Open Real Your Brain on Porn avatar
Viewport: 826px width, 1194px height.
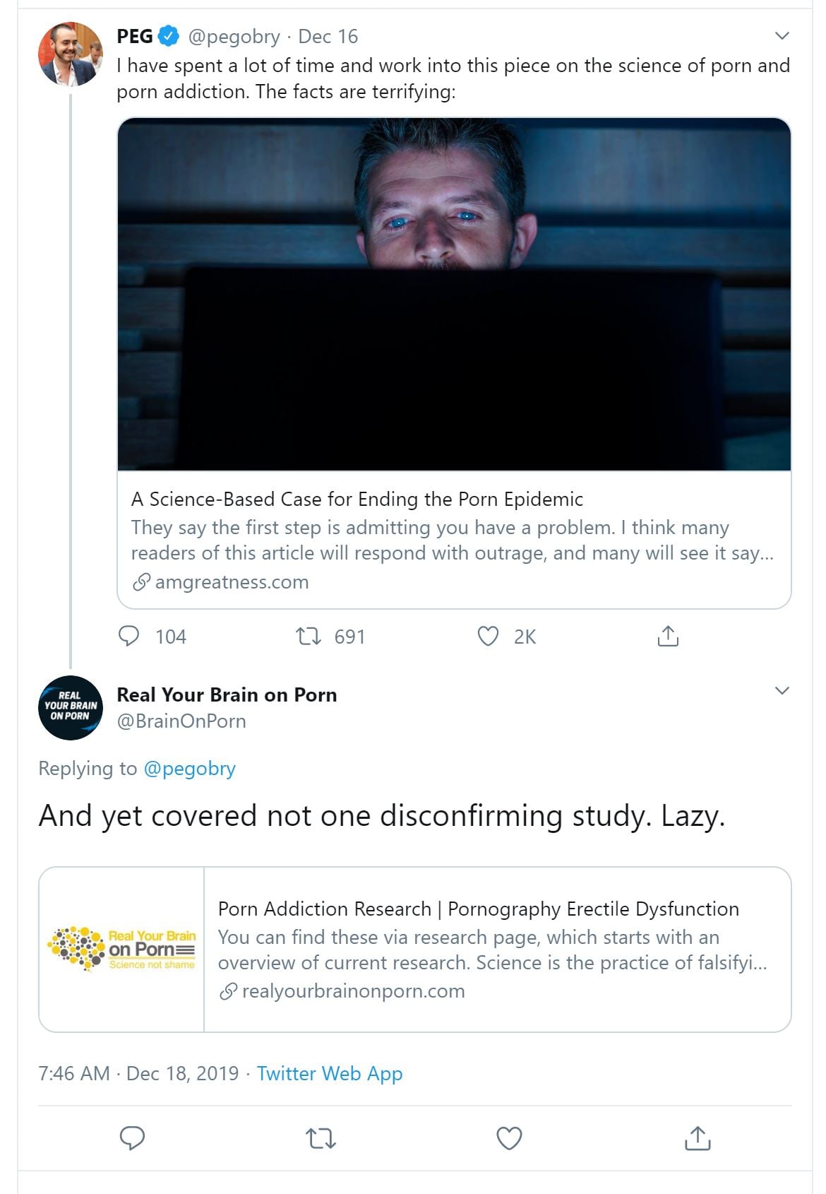coord(70,707)
